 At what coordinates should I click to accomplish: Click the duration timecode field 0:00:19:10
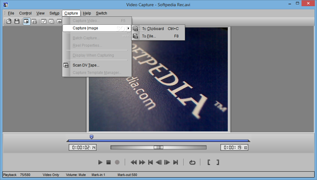click(x=234, y=148)
